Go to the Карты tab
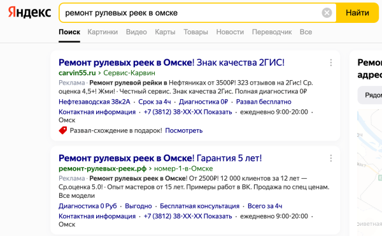The width and height of the screenshot is (382, 236). (x=165, y=32)
